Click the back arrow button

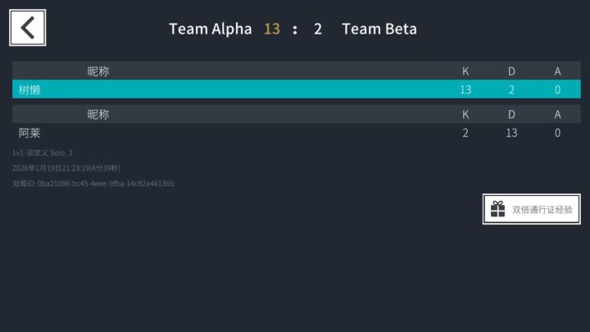tap(28, 28)
